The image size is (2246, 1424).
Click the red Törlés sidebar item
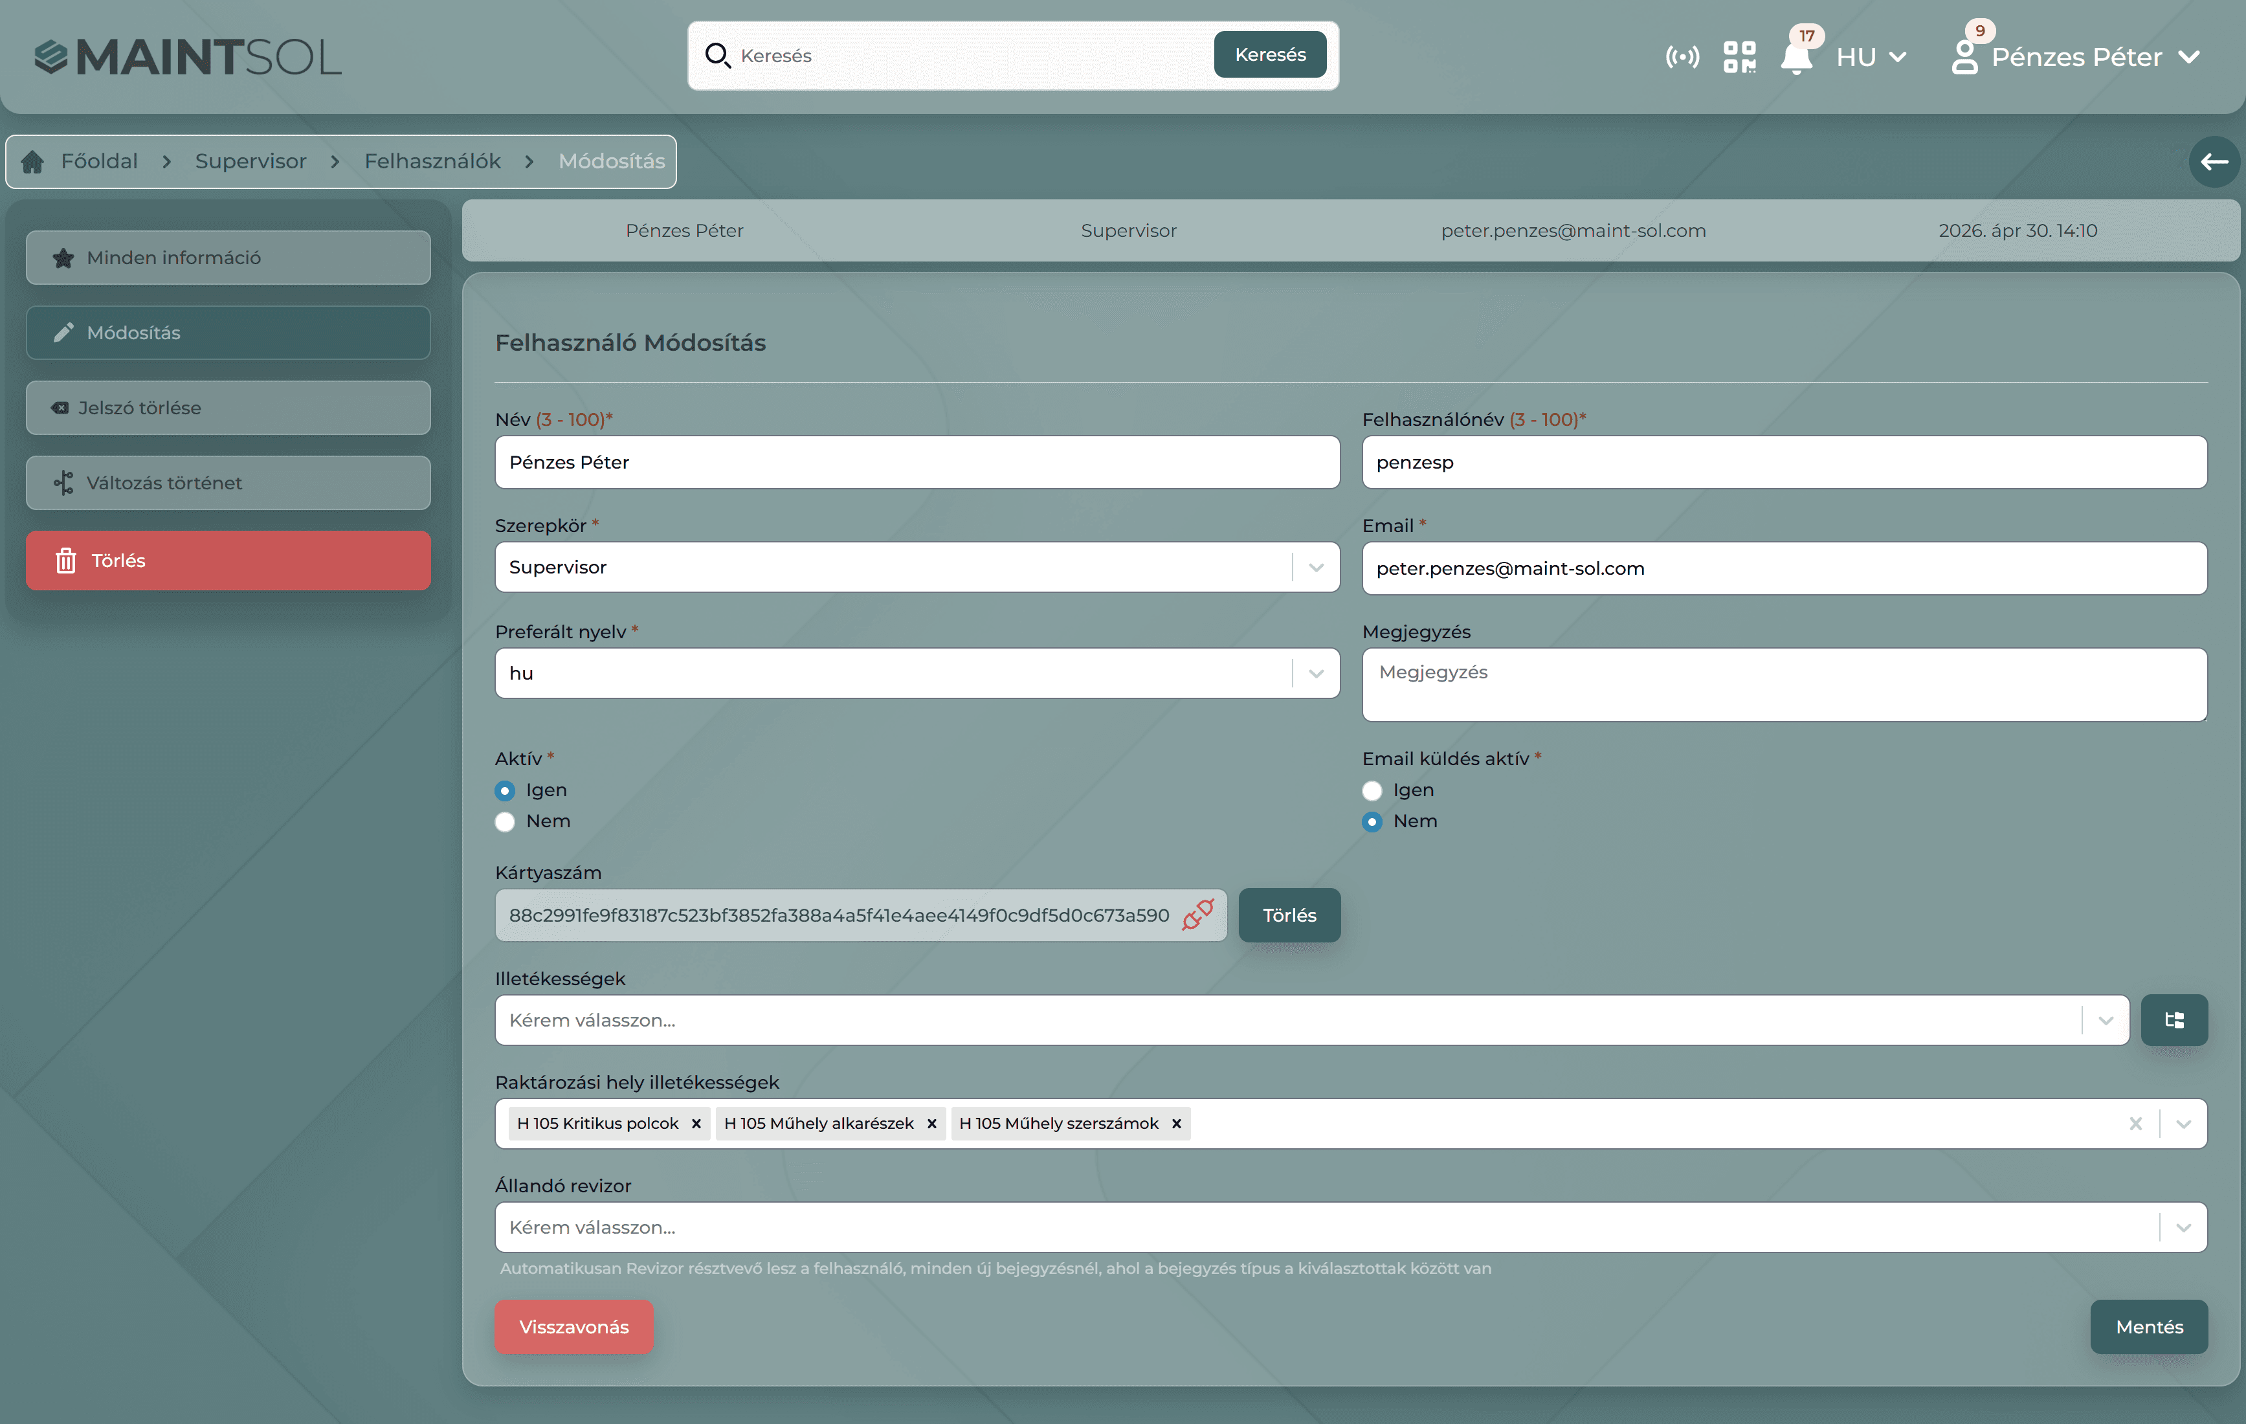[x=228, y=561]
